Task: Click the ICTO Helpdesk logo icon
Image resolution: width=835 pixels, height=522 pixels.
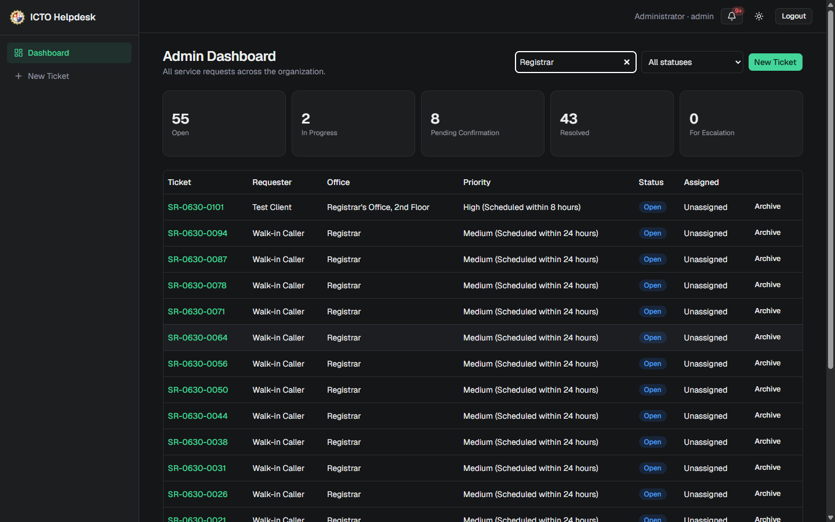Action: (x=17, y=17)
